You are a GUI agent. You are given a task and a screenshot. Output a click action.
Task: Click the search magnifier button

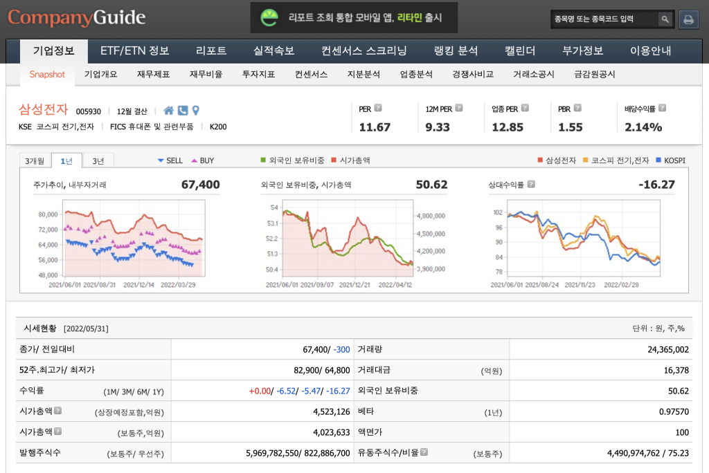(x=664, y=19)
